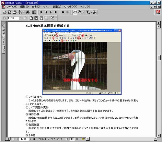
Task: Select the Hand tool
Action: (x=75, y=12)
